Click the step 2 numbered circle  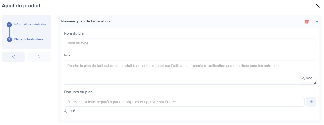pos(9,39)
